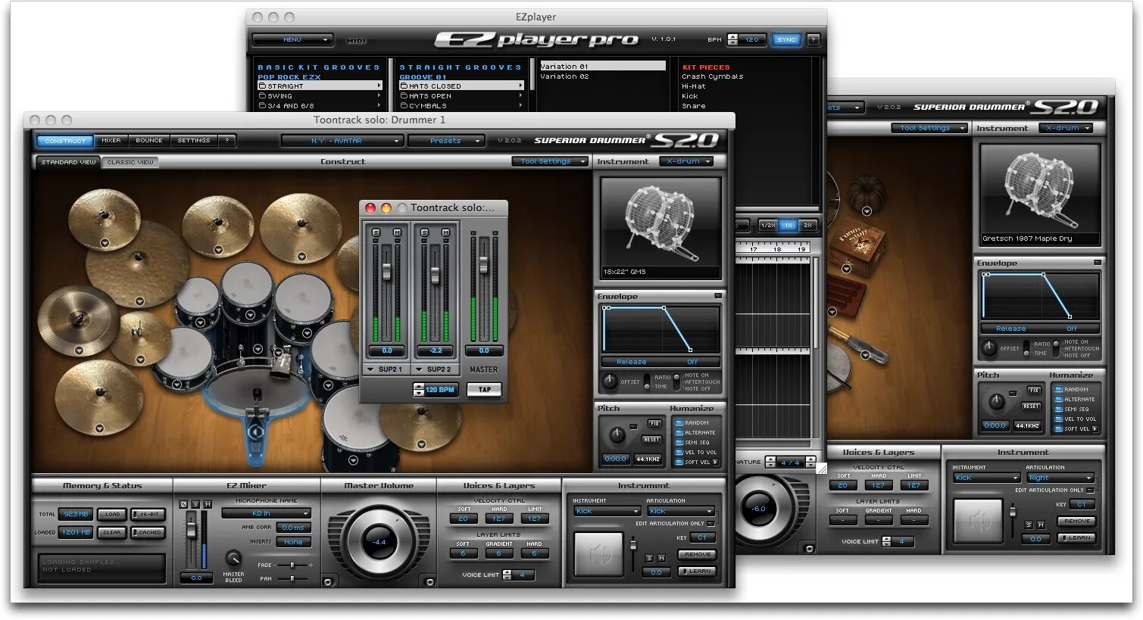Open the Instrument Kick dropdown in Drummer 1
This screenshot has width=1143, height=620.
point(607,511)
